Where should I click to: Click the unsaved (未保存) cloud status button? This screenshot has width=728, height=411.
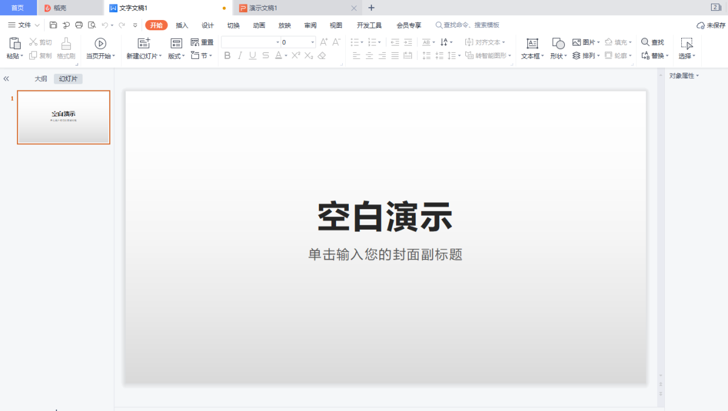coord(710,25)
